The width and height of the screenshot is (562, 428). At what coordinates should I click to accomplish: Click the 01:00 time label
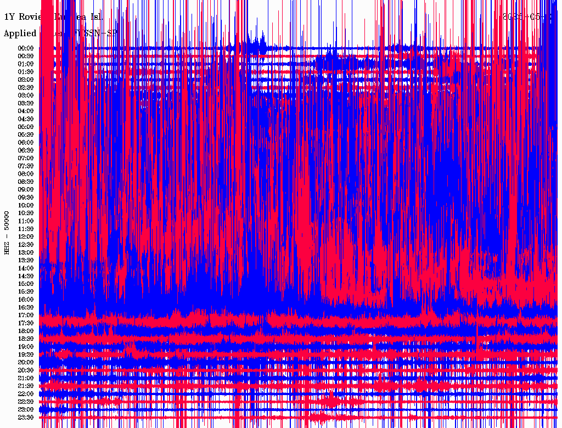pyautogui.click(x=26, y=64)
